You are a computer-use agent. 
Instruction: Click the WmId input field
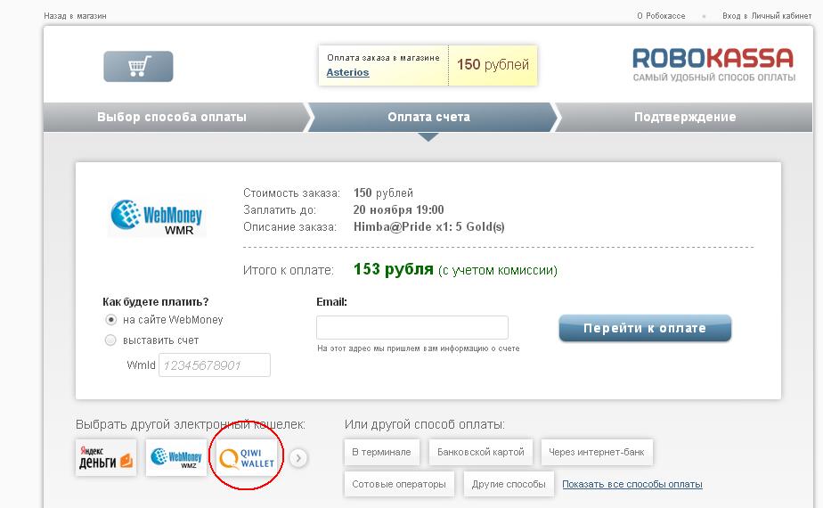tap(215, 365)
